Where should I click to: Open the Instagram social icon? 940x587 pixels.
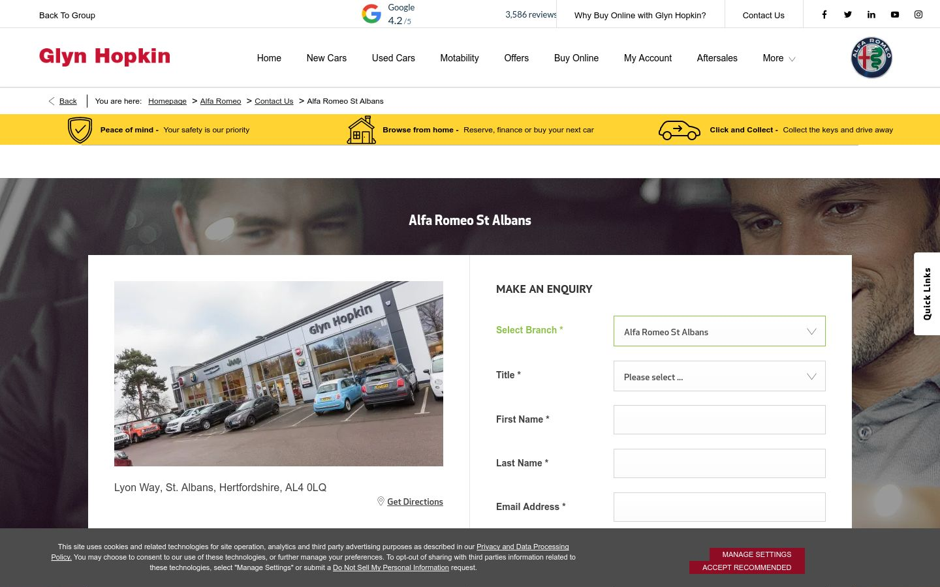918,14
